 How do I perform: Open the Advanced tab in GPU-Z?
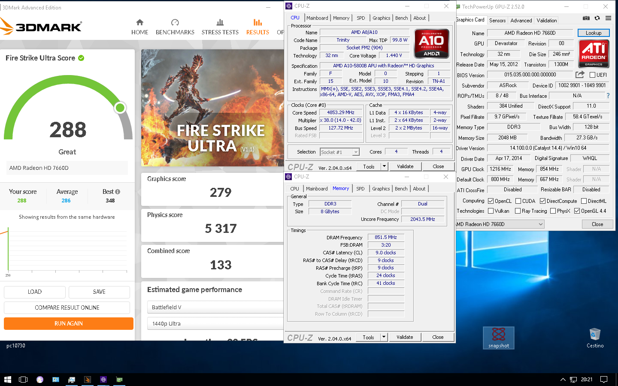[x=521, y=20]
